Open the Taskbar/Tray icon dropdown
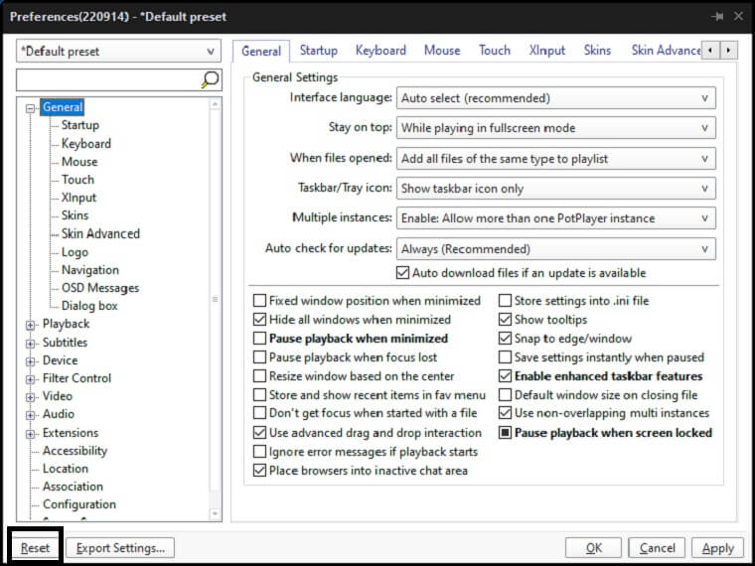 pos(555,189)
